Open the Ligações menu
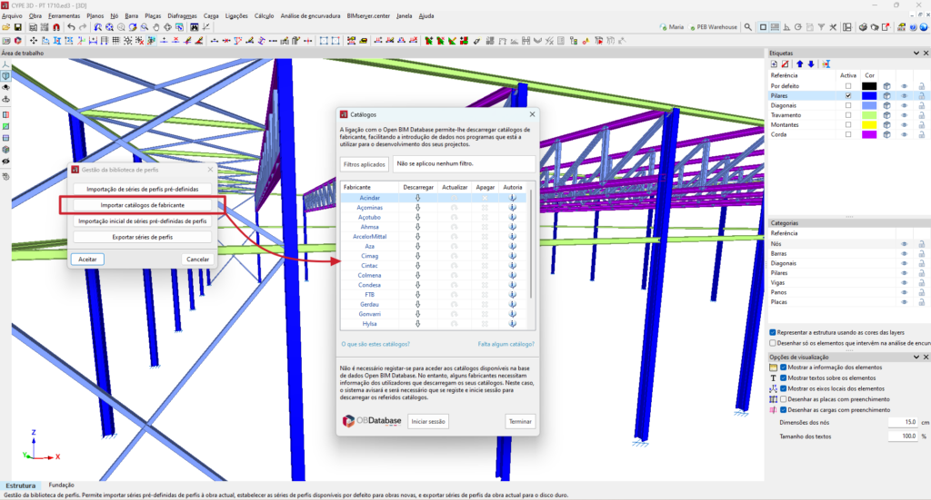 [235, 15]
